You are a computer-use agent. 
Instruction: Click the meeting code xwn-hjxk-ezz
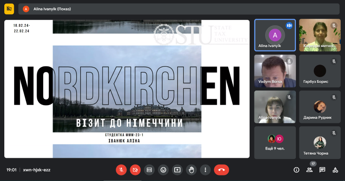(x=37, y=170)
